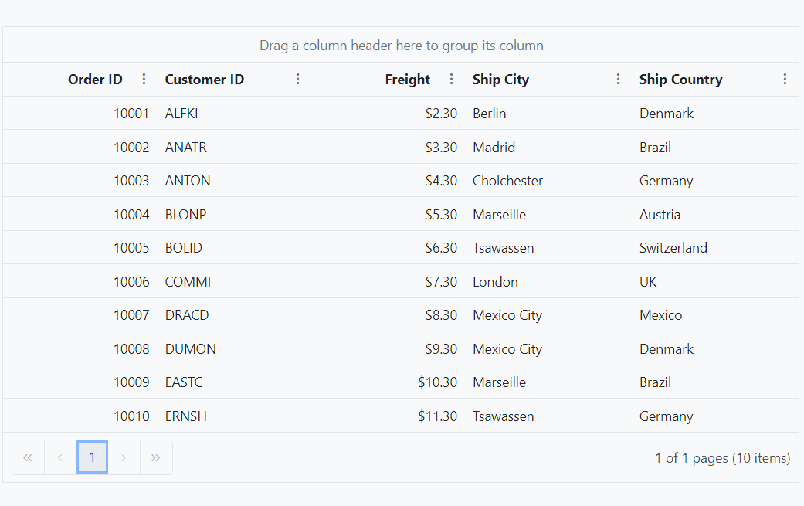Select page 1 in the pager

93,457
